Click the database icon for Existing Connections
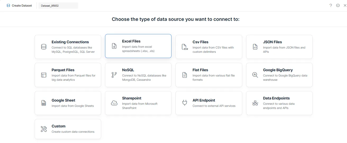 point(44,47)
